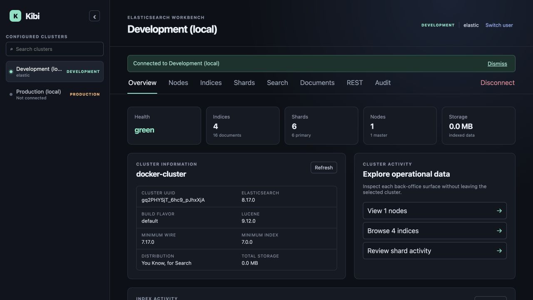The height and width of the screenshot is (300, 533).
Task: Click the Nodes 1 summary card
Action: pyautogui.click(x=400, y=126)
